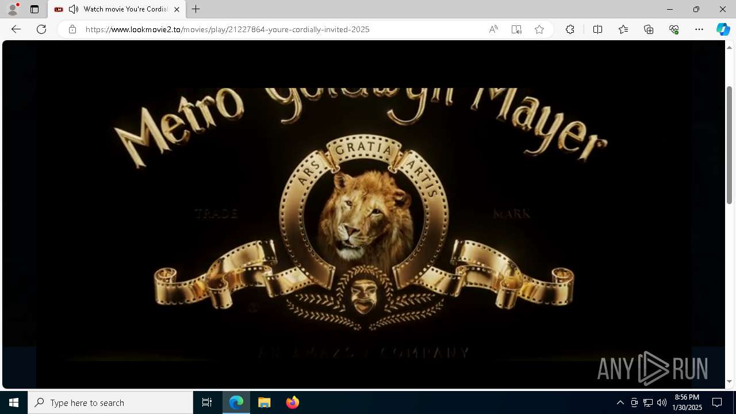Toggle Split screen view
Image resolution: width=736 pixels, height=414 pixels.
coord(597,29)
